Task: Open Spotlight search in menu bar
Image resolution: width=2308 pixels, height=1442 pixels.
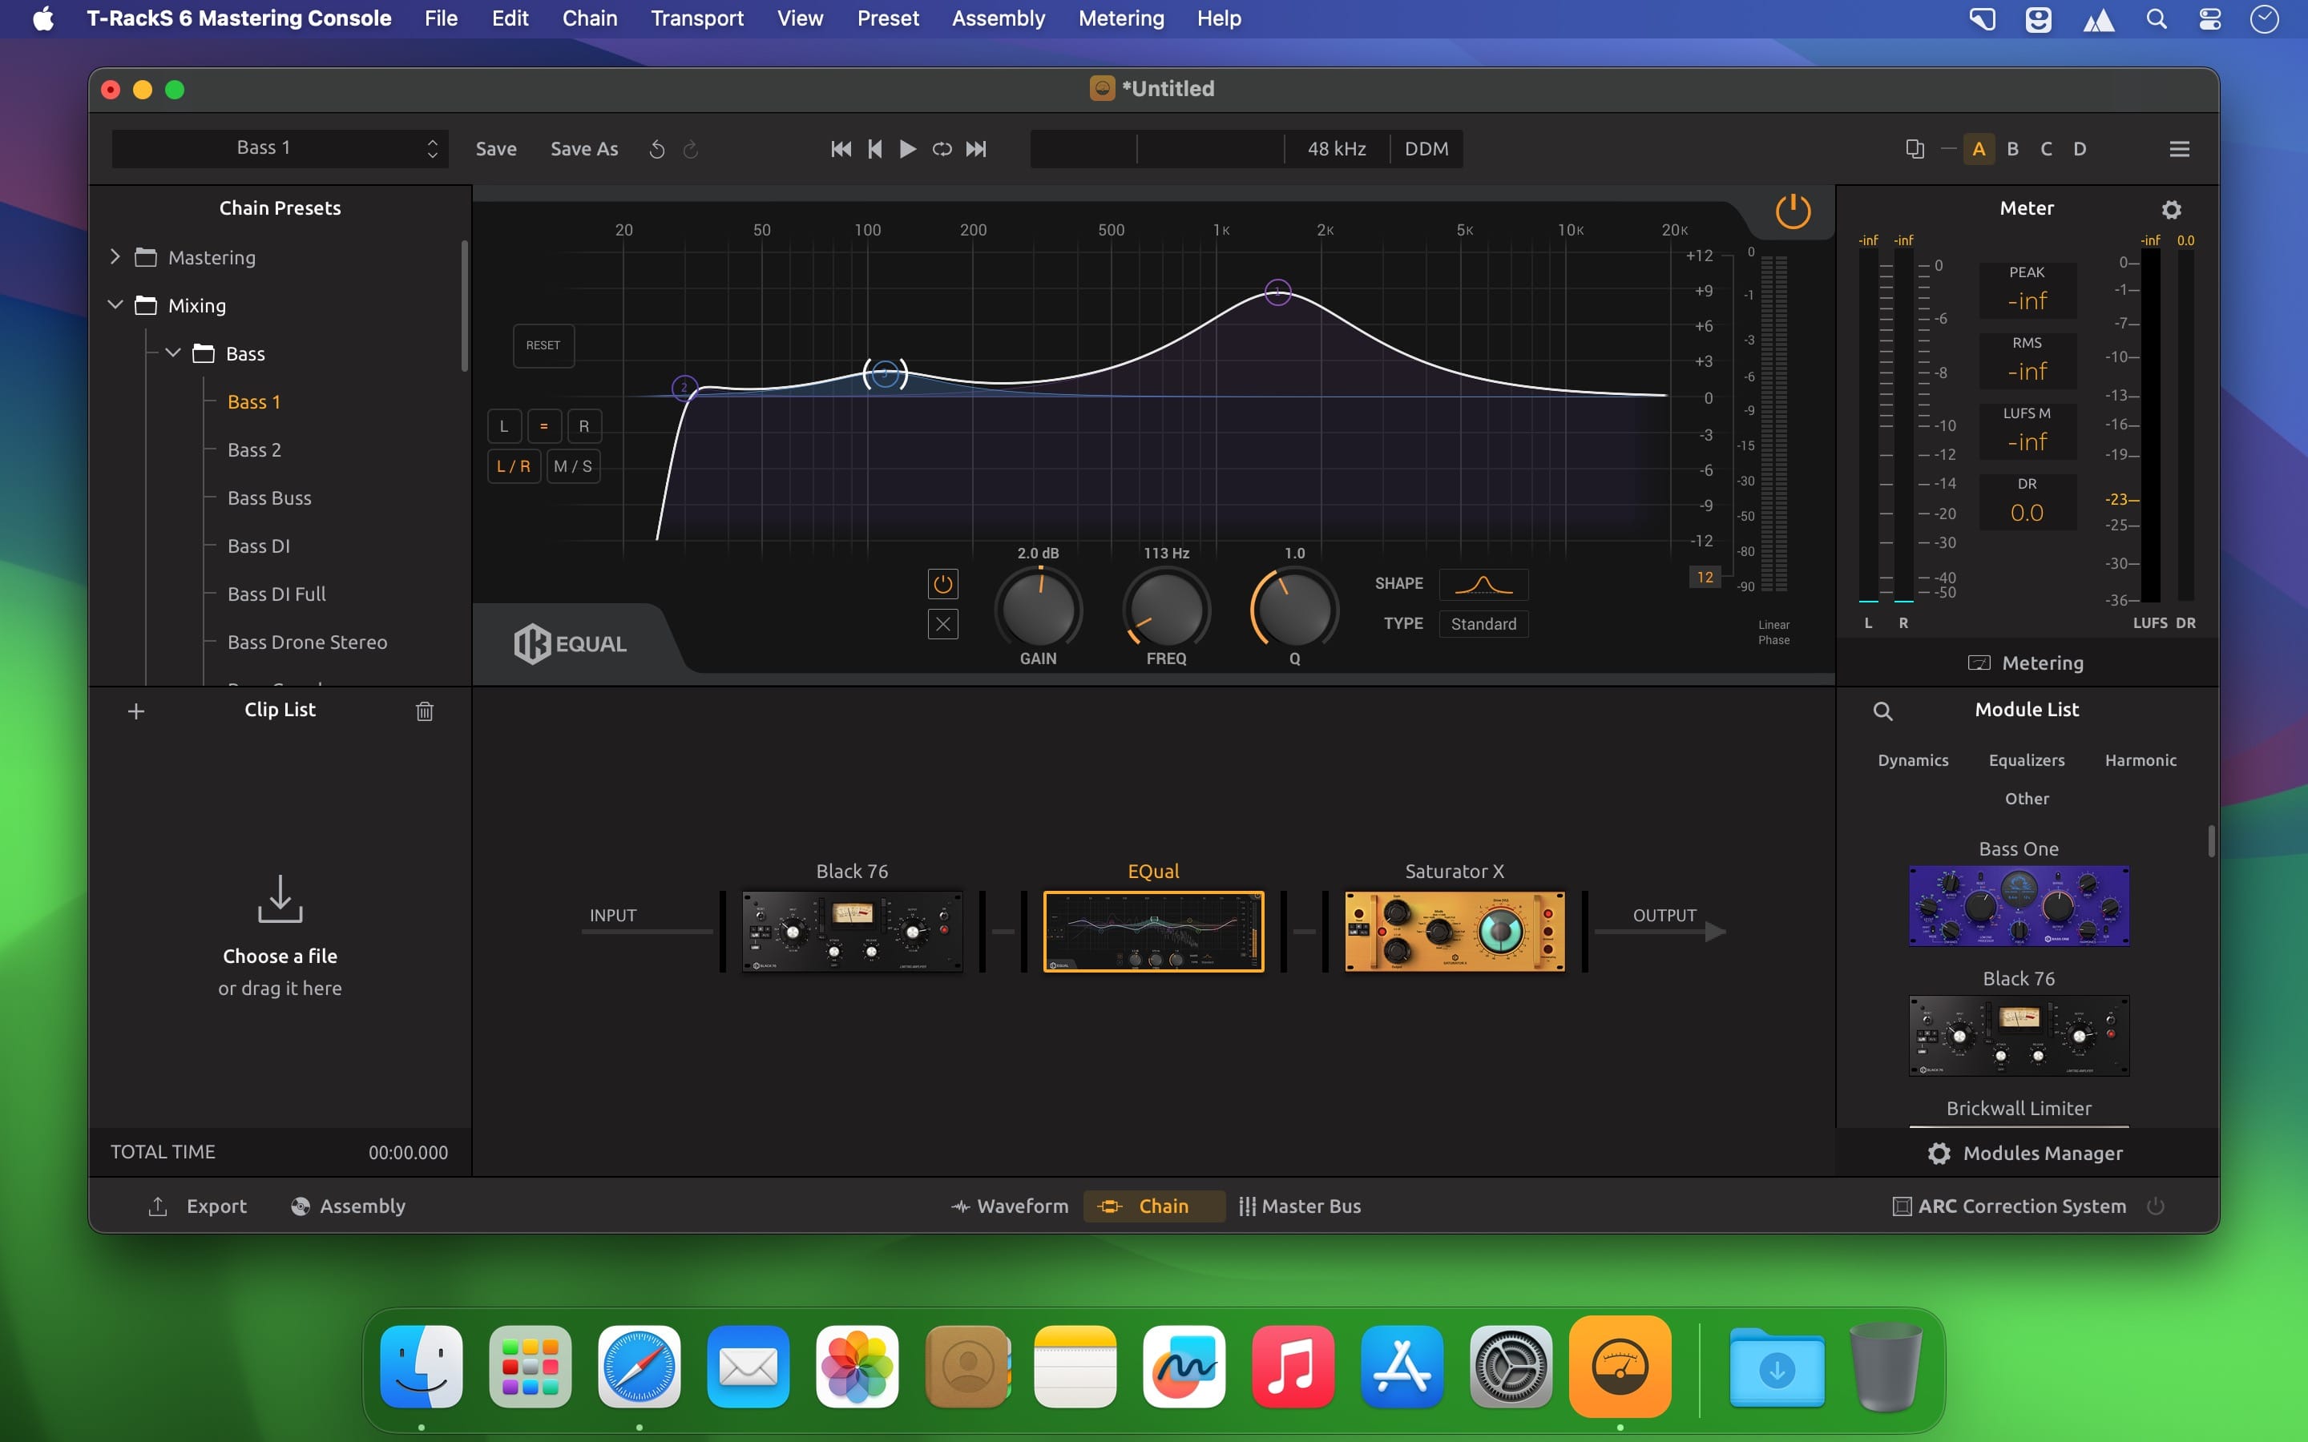Action: point(2156,18)
